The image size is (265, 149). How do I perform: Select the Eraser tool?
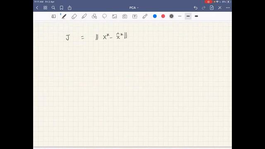[x=74, y=17]
